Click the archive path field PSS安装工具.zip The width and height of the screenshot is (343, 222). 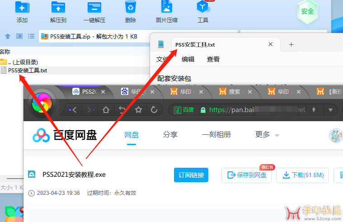[x=94, y=36]
